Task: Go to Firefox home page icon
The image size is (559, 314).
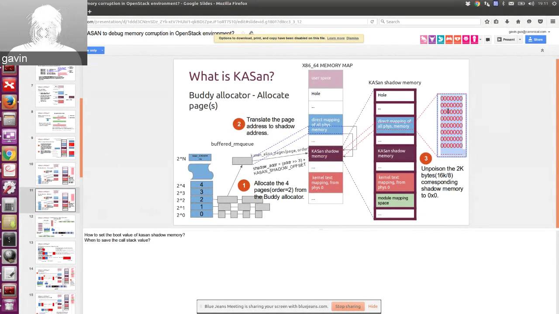Action: point(518,21)
